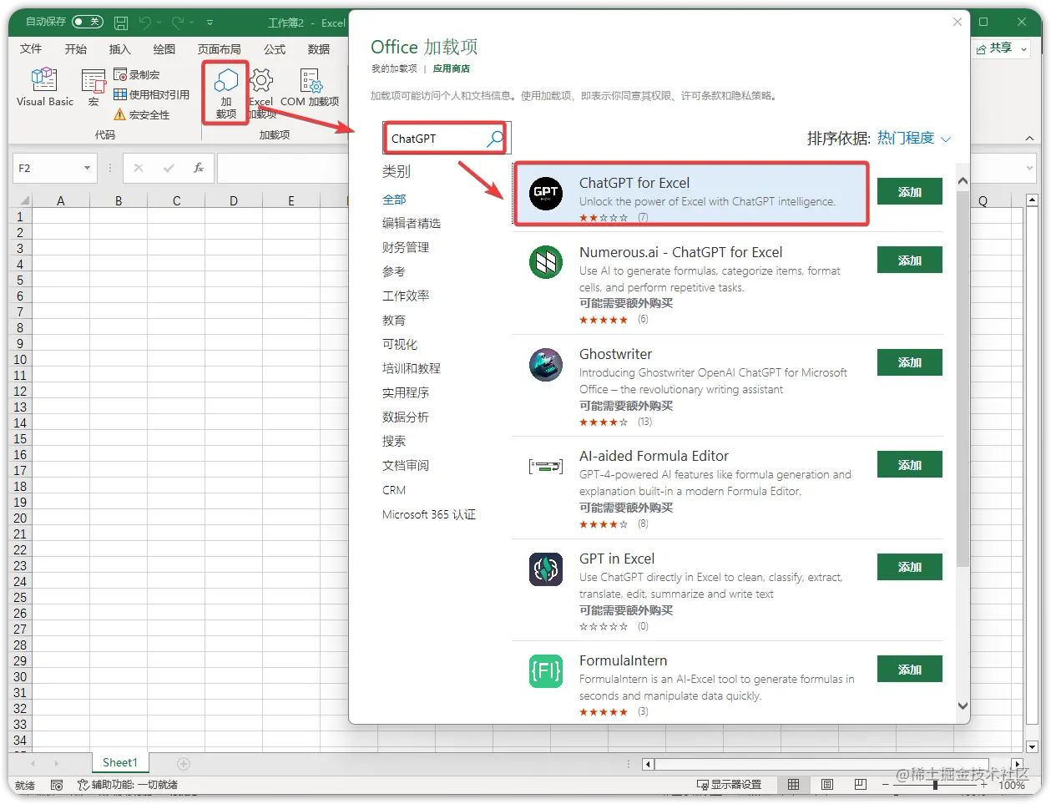Click the cancel X icon in formula bar
Image resolution: width=1051 pixels, height=804 pixels.
(x=139, y=168)
